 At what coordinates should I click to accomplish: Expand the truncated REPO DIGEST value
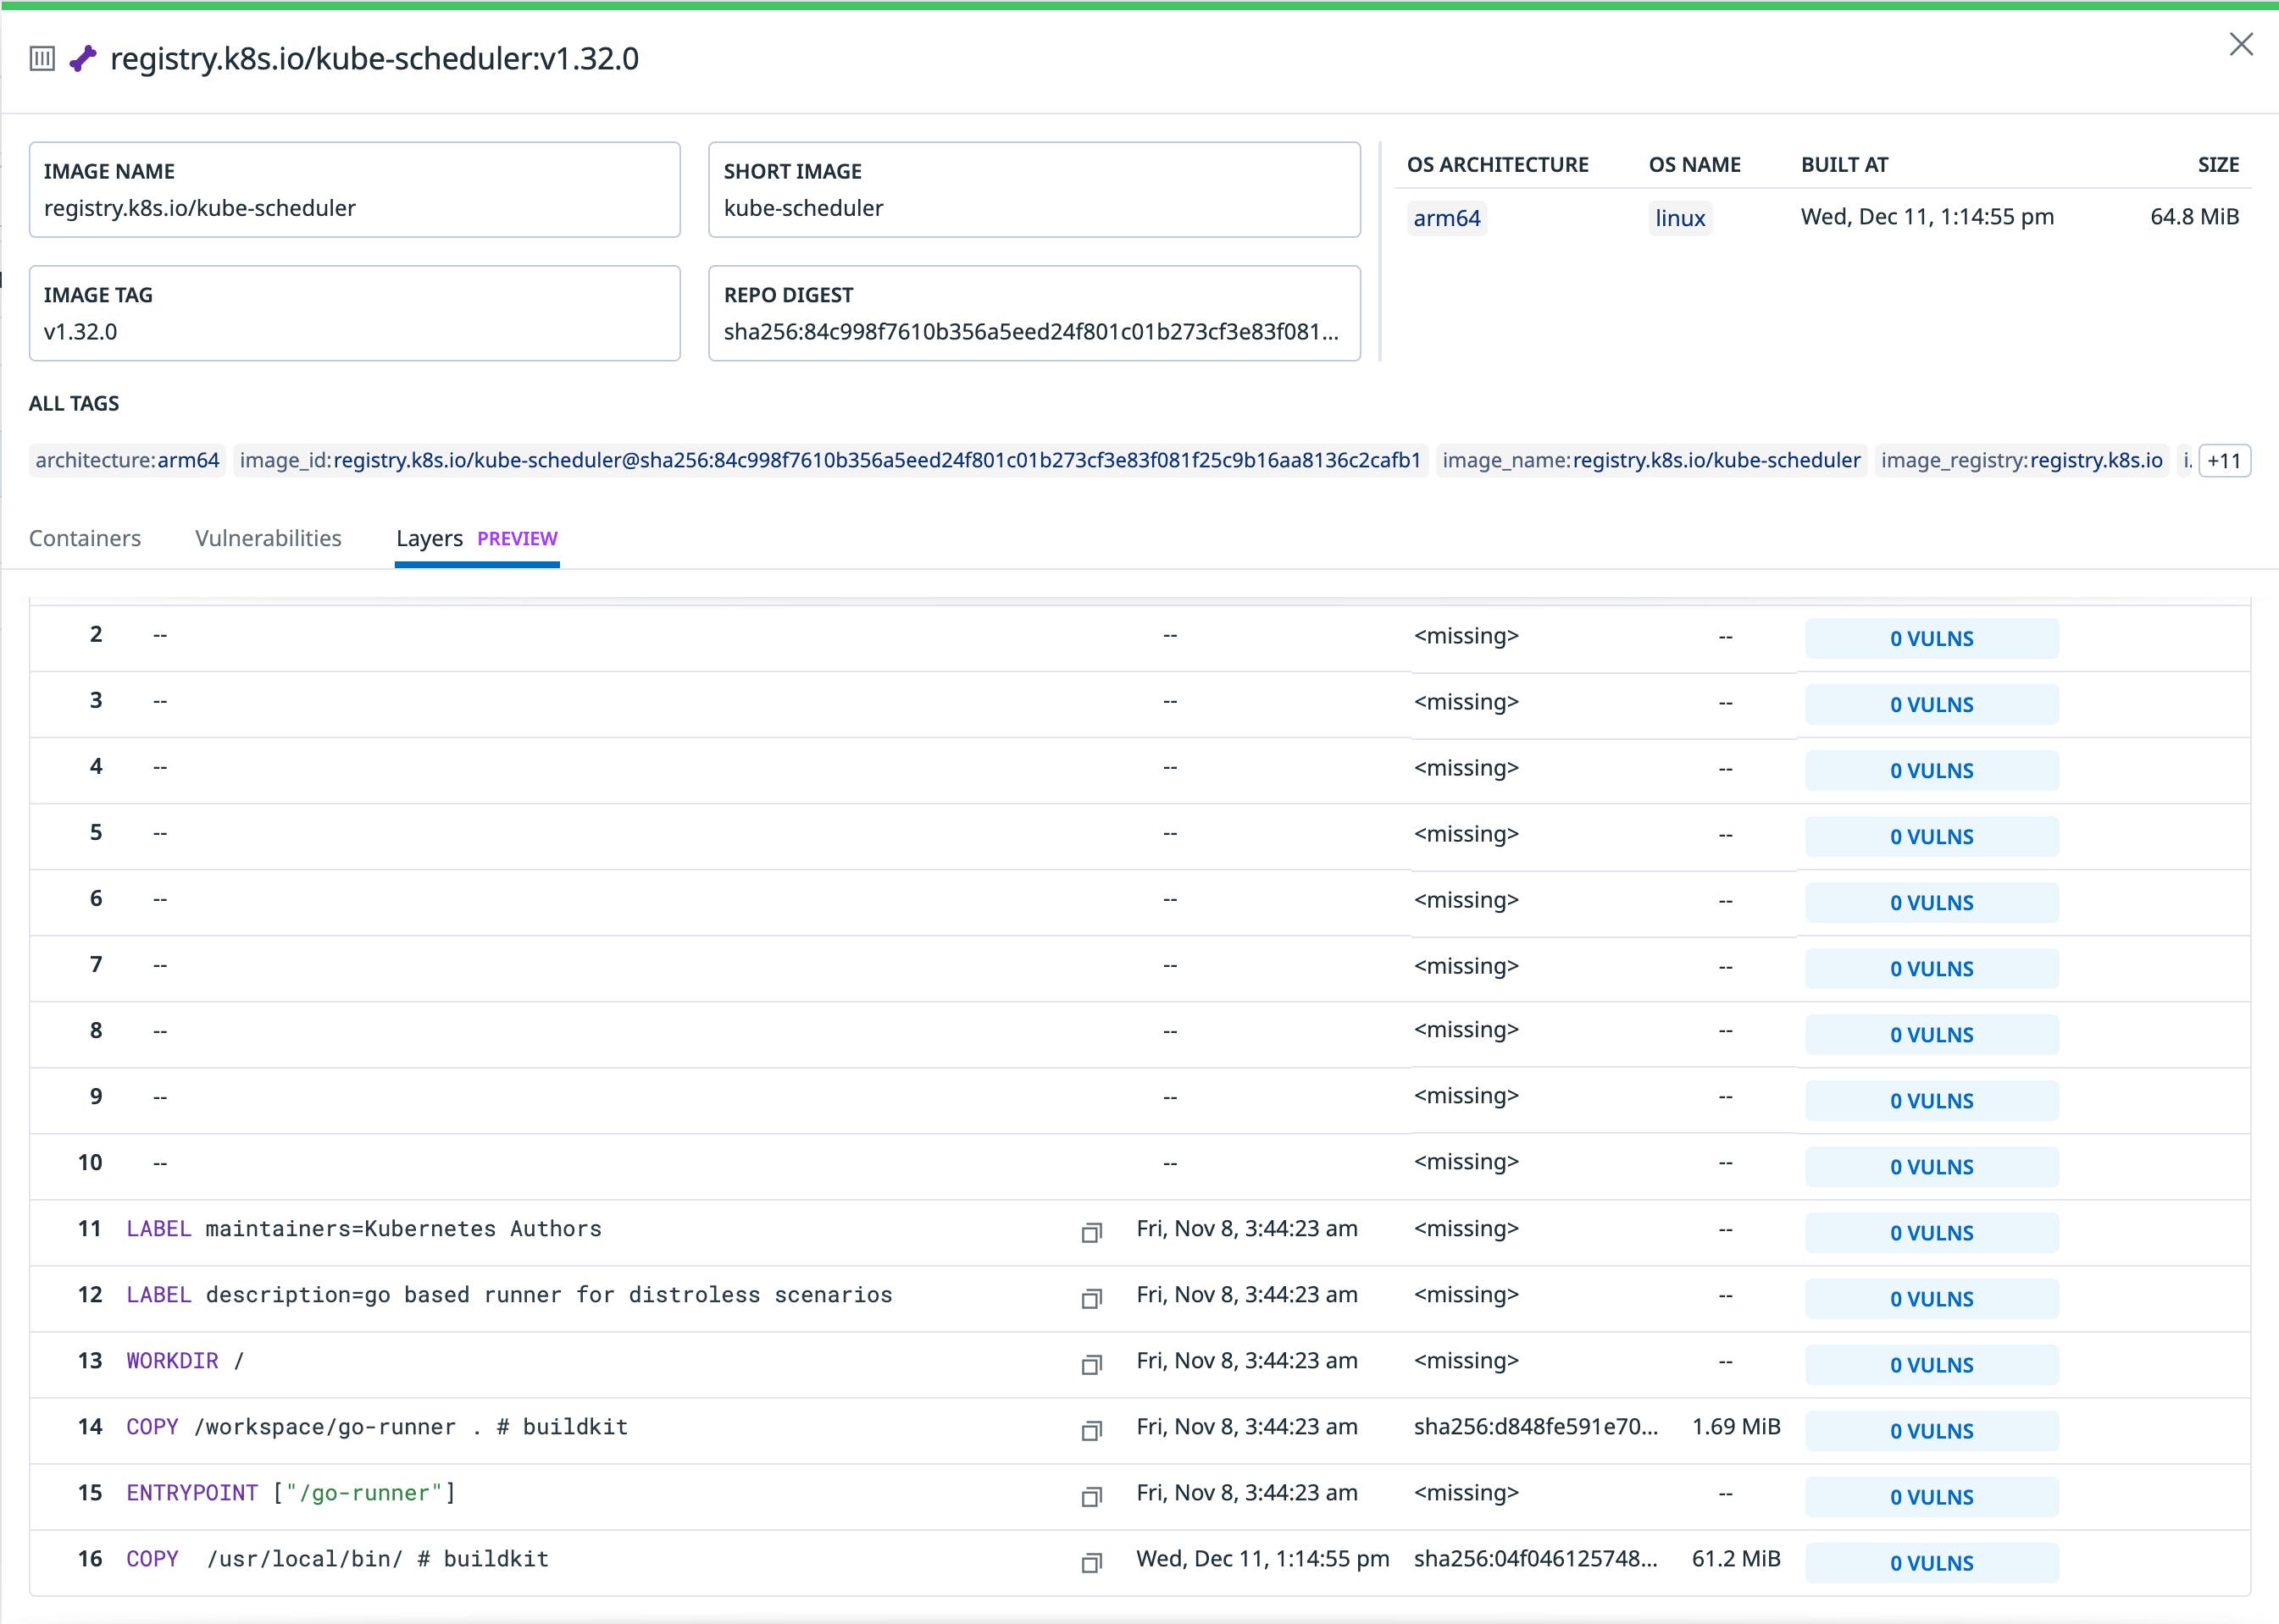click(1034, 332)
